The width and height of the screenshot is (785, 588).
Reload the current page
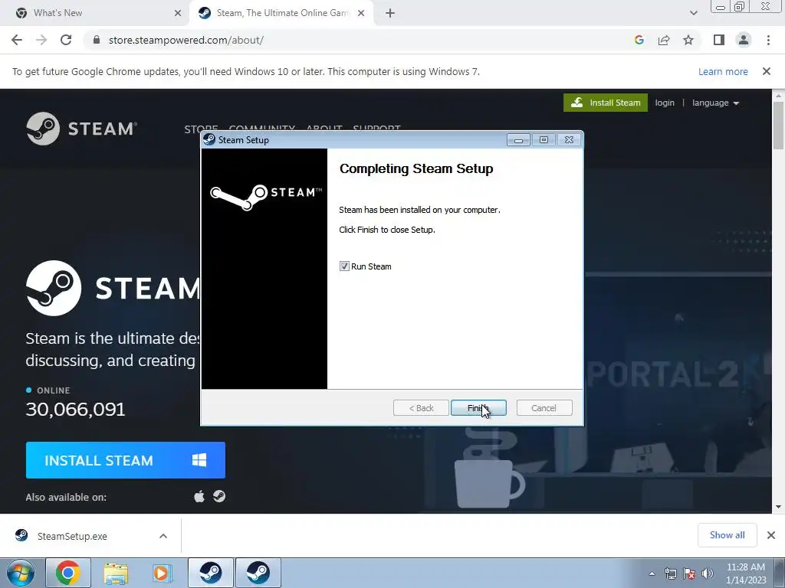pyautogui.click(x=66, y=40)
